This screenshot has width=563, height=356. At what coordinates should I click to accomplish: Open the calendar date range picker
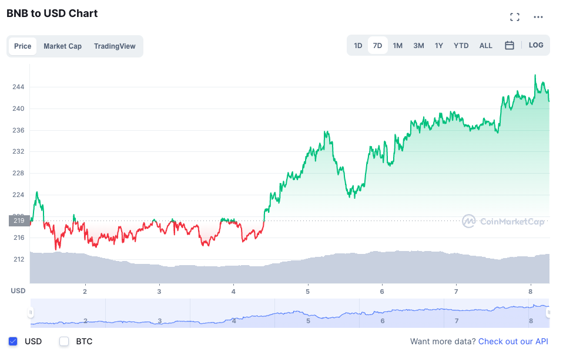(509, 45)
